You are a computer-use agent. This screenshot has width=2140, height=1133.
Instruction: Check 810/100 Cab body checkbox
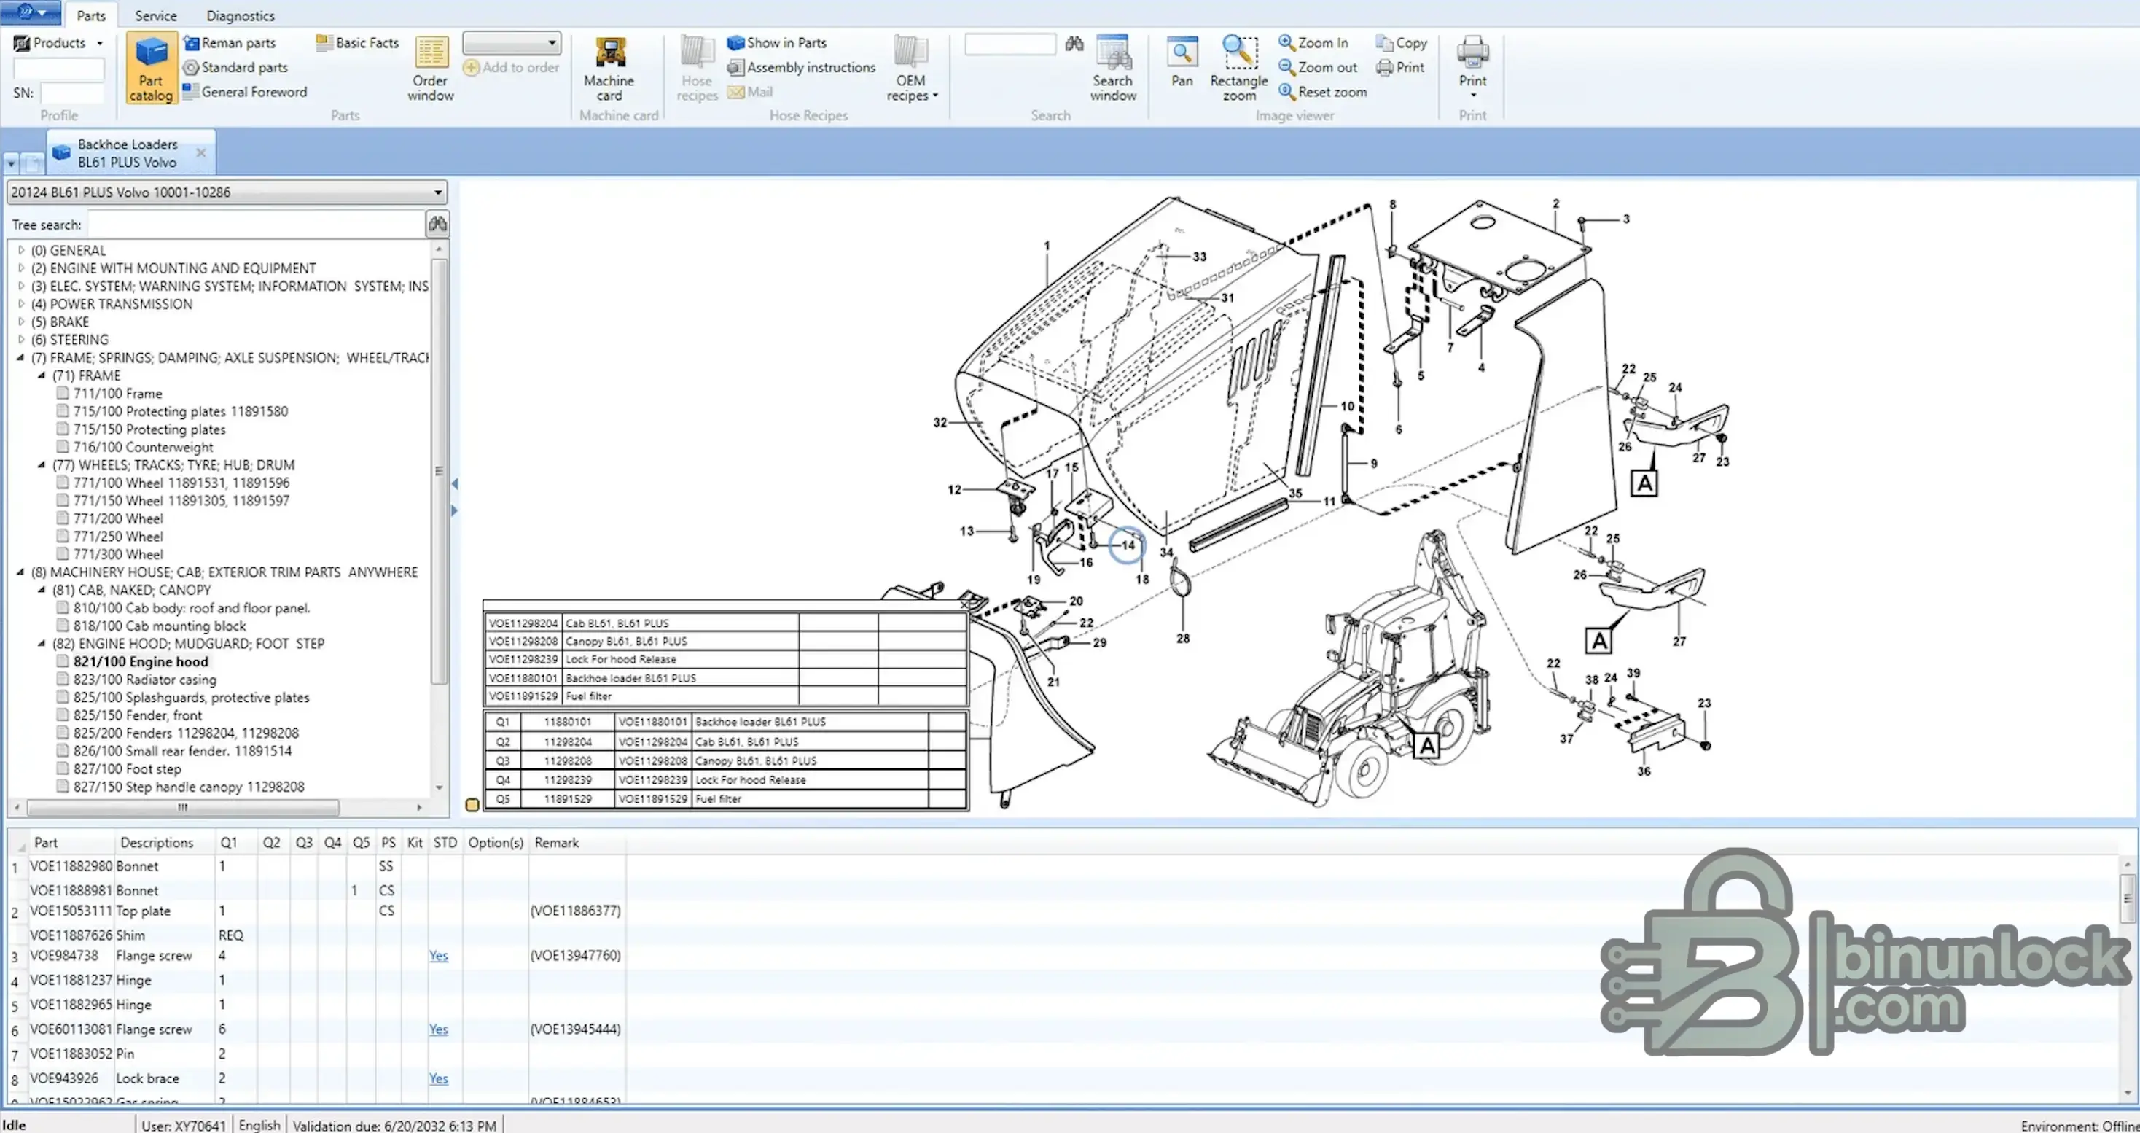(x=62, y=607)
